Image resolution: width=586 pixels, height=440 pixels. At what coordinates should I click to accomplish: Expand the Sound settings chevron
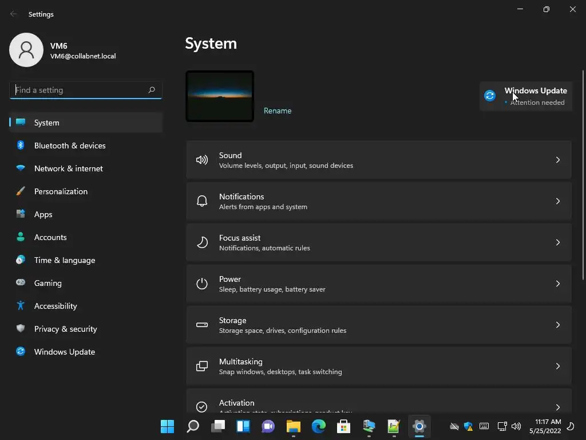[557, 160]
